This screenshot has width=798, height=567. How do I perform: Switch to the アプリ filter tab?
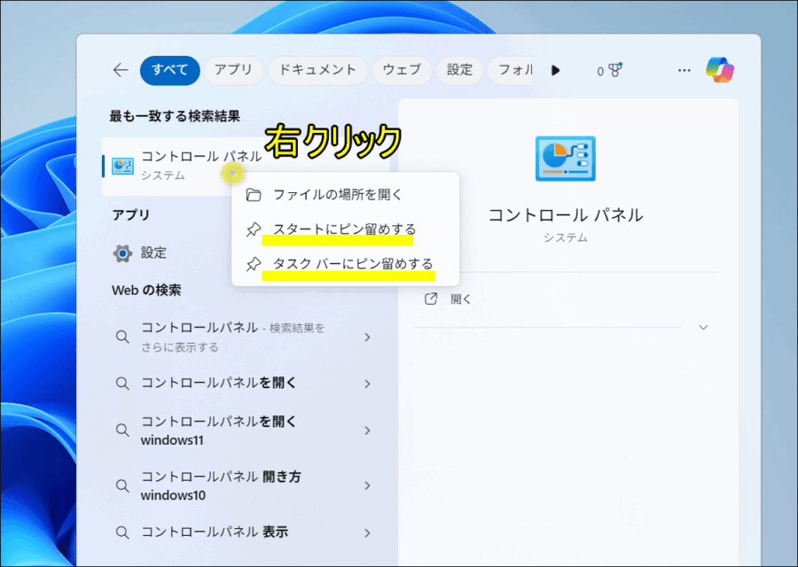233,70
